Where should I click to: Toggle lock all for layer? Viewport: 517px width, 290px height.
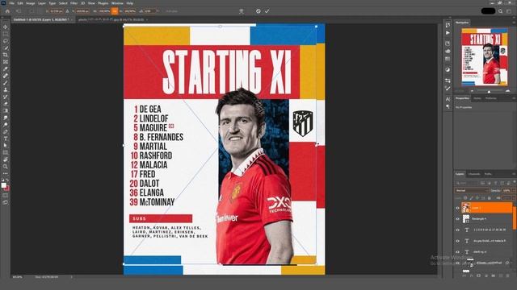coord(490,198)
